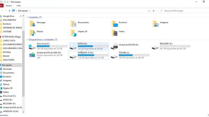Screen dimensions: 209x117
Task: Click the Este equipo breadcrumb
Action: (23, 11)
